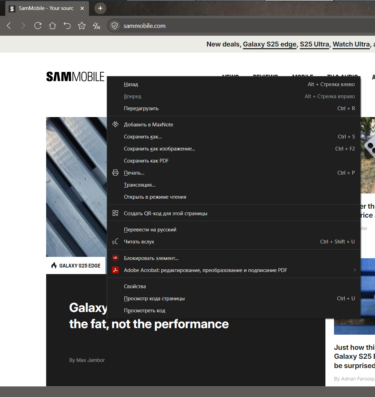
Task: Select 'Трансляция...' menu entry
Action: (x=233, y=185)
